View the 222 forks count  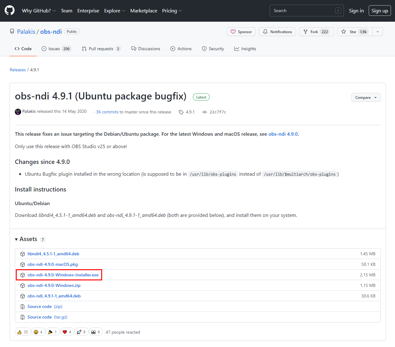click(325, 32)
